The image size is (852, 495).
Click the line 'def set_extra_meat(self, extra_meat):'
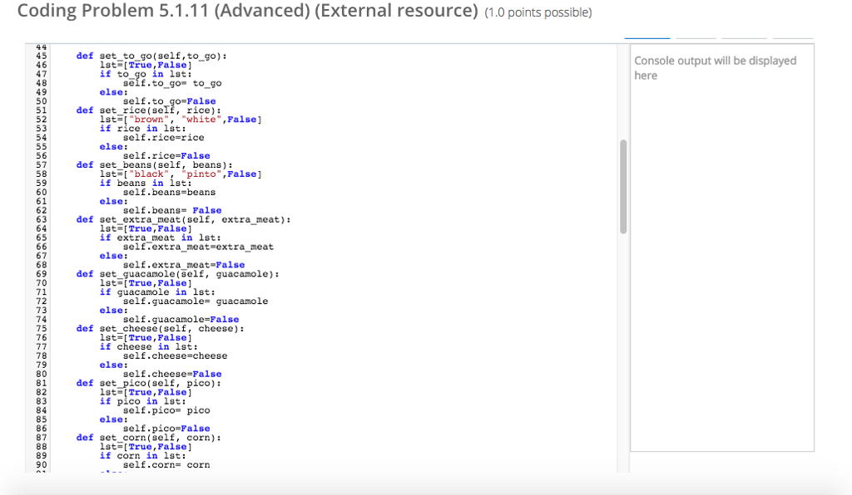(184, 219)
